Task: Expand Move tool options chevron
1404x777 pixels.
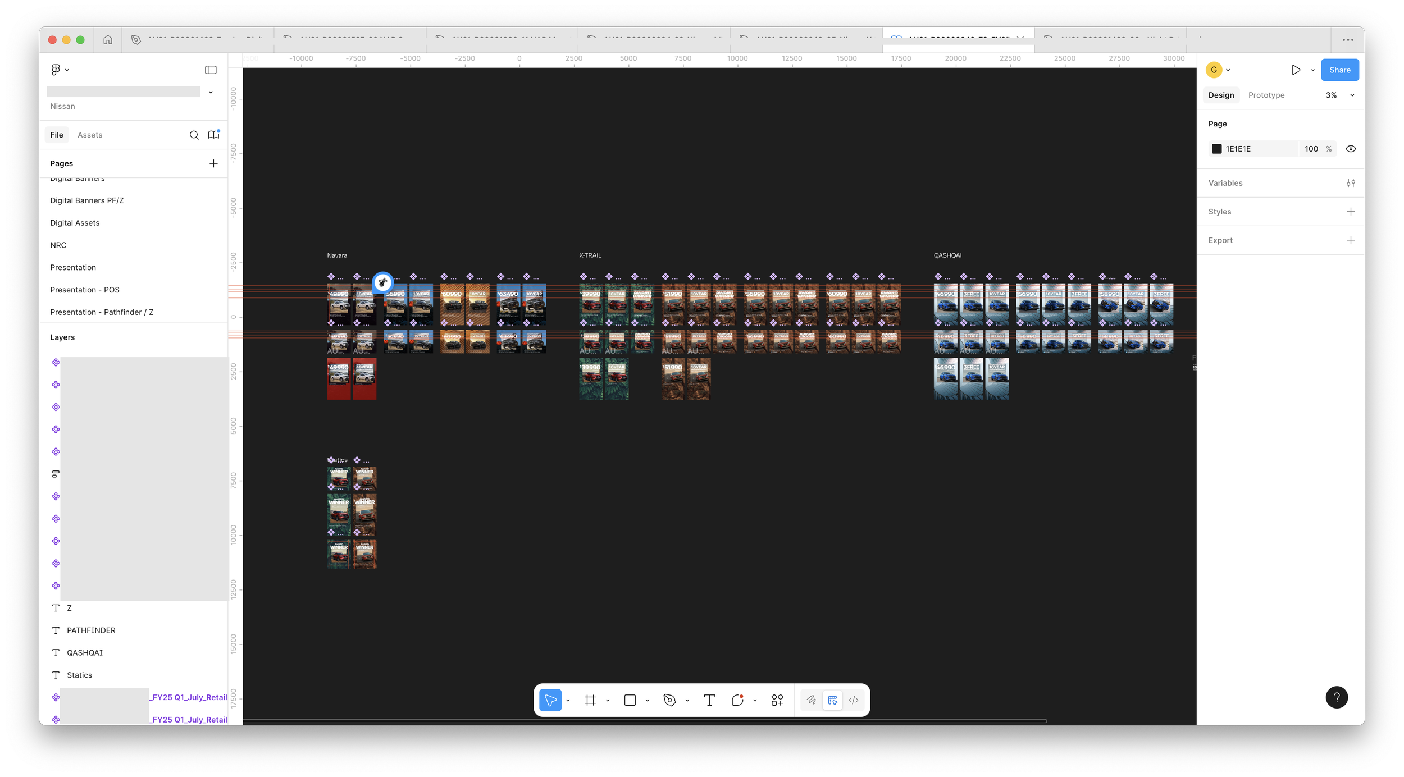Action: click(568, 701)
